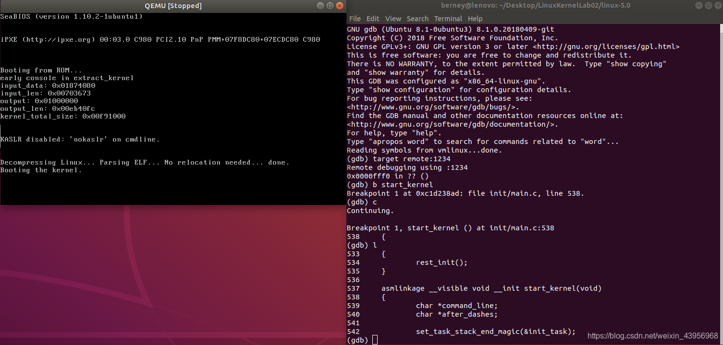Open the Help menu in the terminal
This screenshot has height=345, width=723.
475,19
